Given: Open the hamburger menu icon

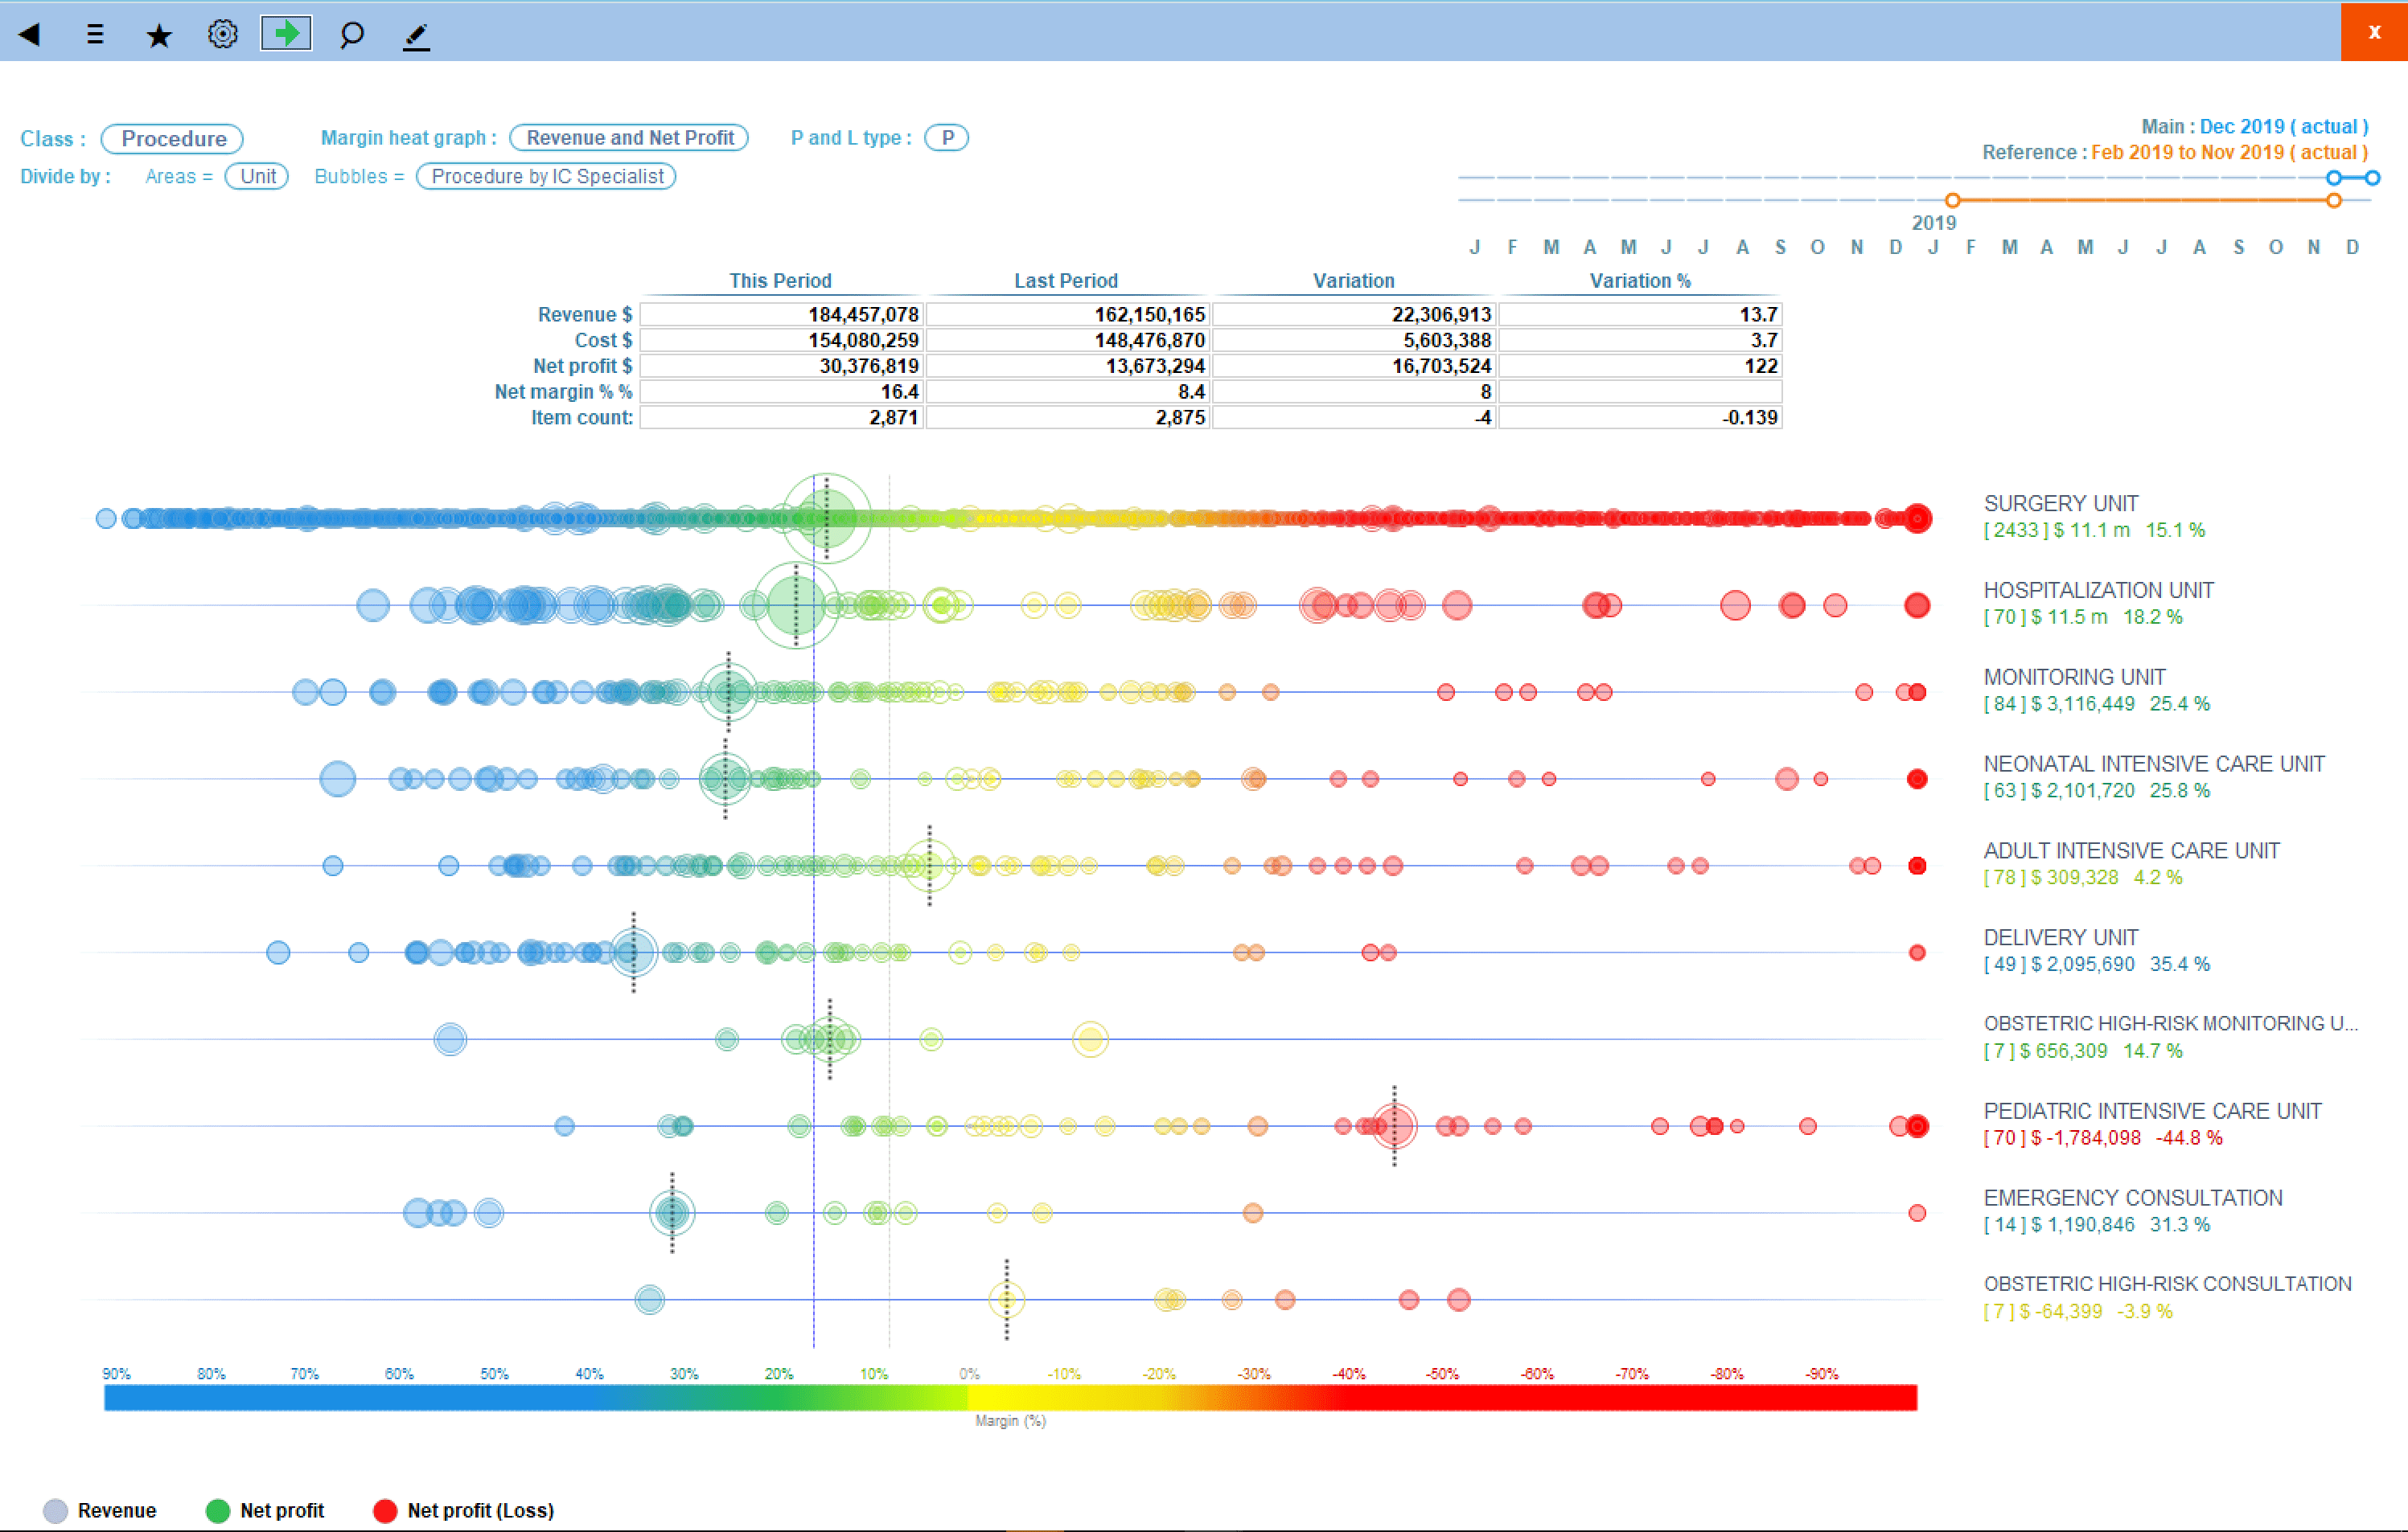Looking at the screenshot, I should tap(95, 34).
